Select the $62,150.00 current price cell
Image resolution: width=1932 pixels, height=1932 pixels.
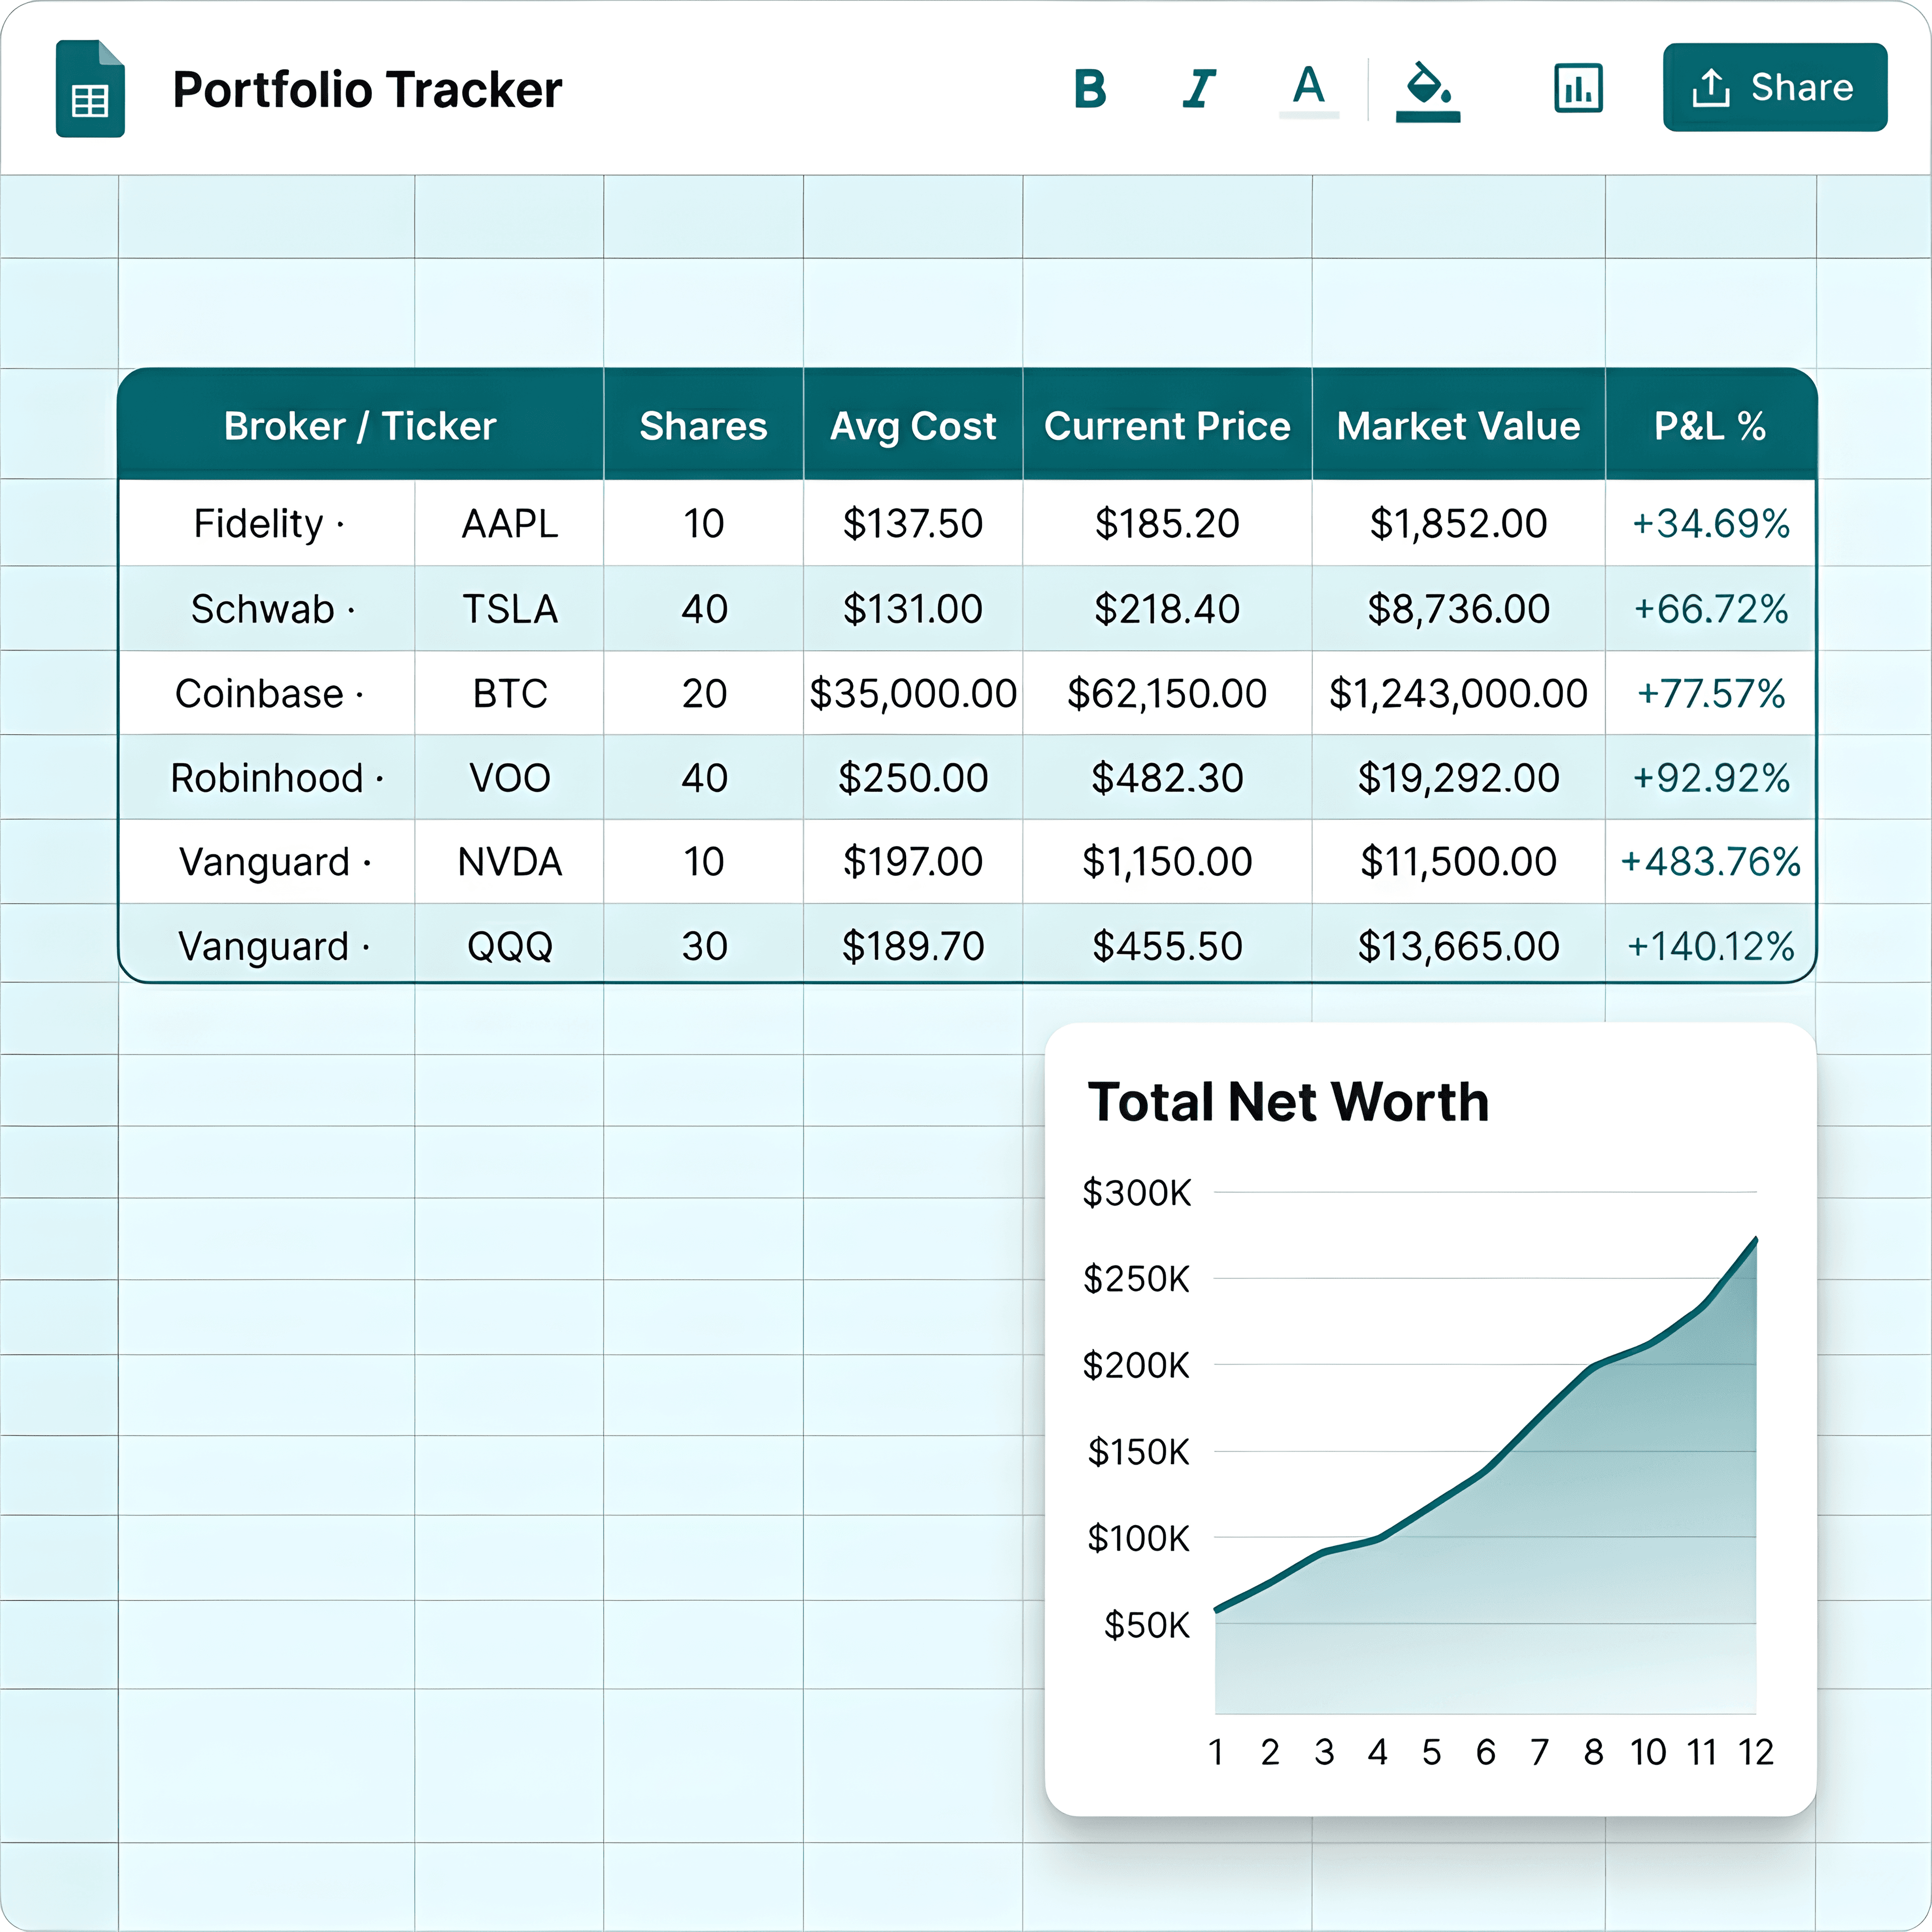pos(1167,693)
